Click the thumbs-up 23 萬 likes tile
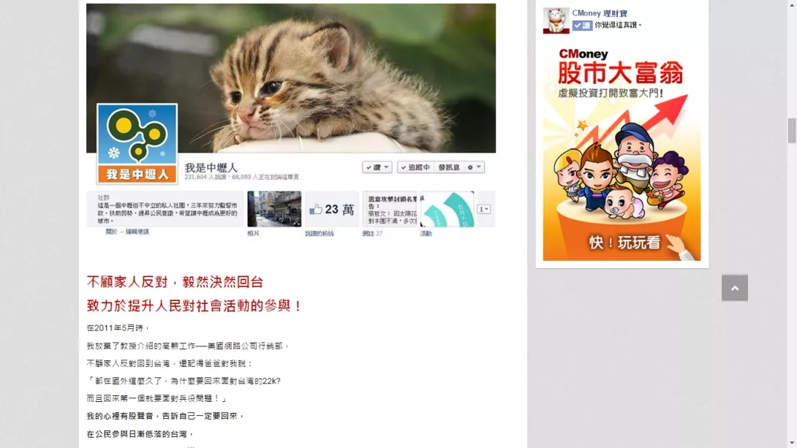 coord(332,209)
